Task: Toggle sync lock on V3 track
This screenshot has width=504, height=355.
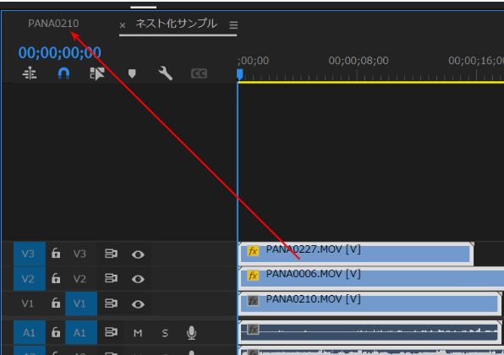Action: [111, 254]
